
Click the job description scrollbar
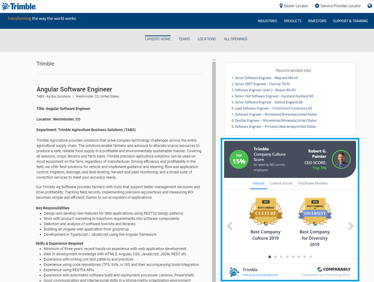tap(214, 172)
